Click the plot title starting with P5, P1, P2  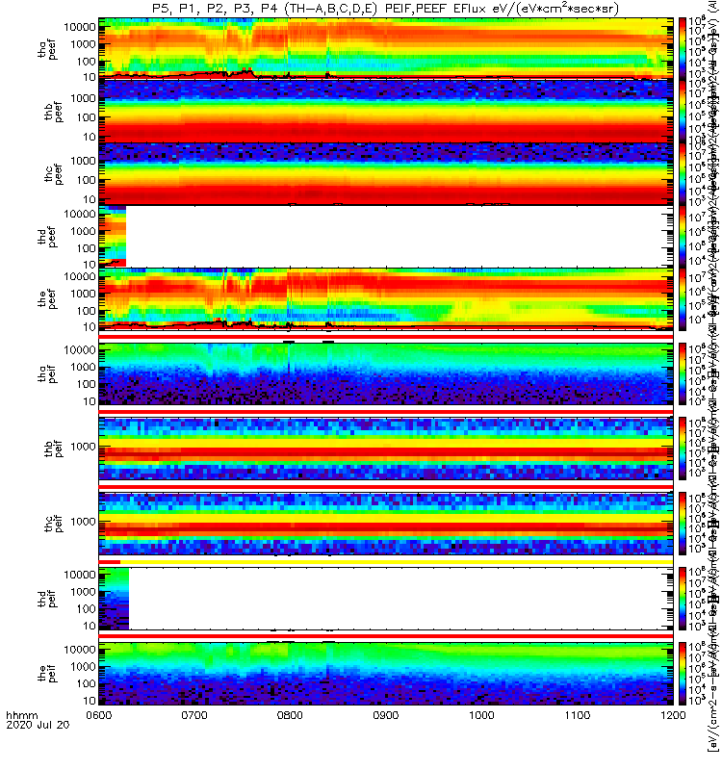click(x=386, y=9)
